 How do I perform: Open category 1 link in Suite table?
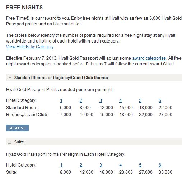61,165
